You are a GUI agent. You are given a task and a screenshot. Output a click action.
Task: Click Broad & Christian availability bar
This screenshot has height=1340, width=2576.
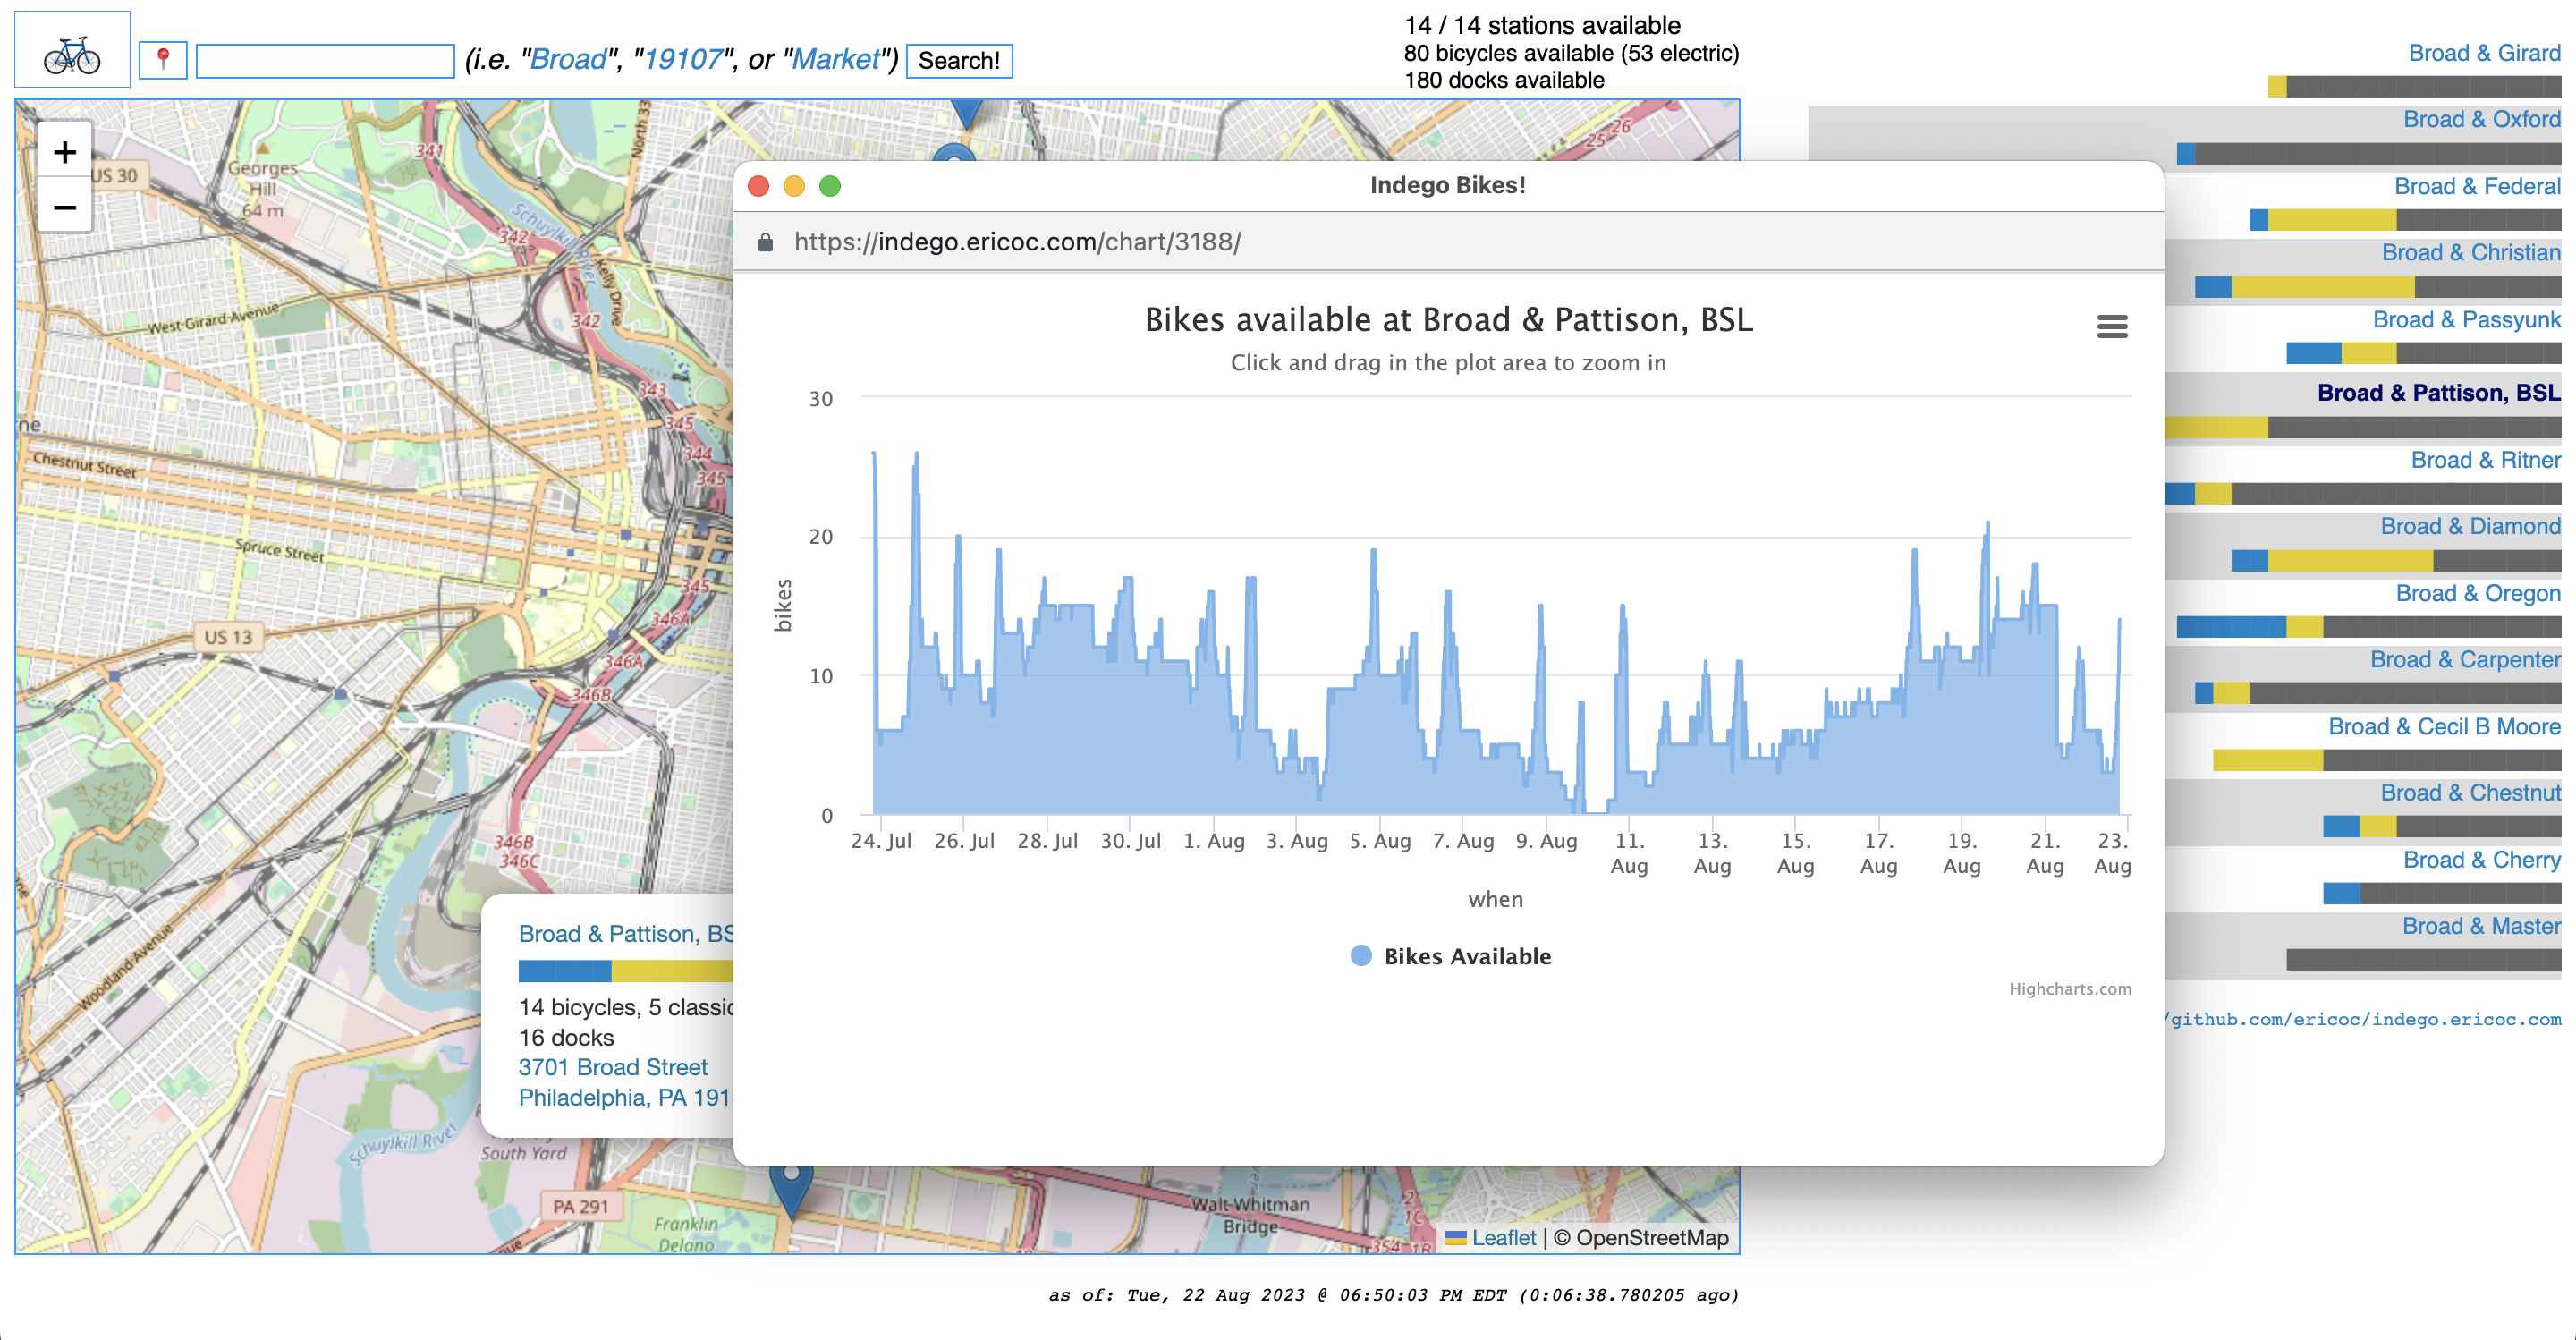tap(2377, 287)
